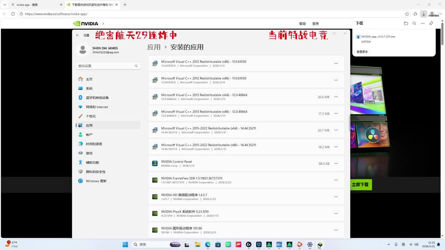Toggle the browser downloads button
Viewport: 445px width, 250px height.
coord(423,14)
